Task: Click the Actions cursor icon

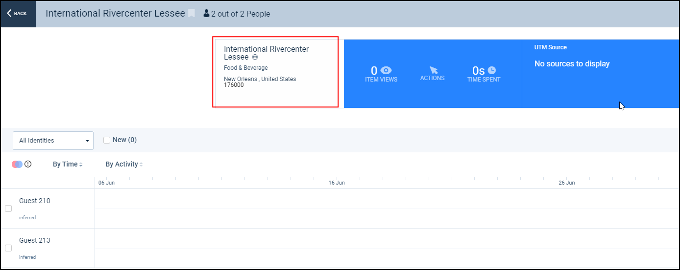Action: (433, 70)
